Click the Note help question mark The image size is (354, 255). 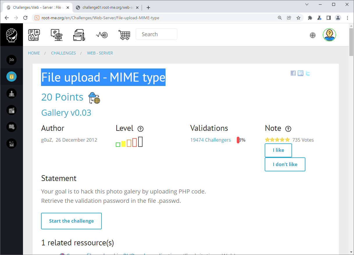point(288,129)
